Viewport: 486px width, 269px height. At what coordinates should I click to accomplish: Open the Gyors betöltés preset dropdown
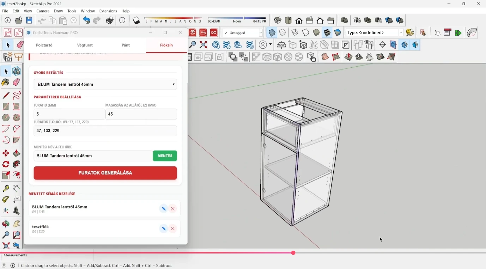point(105,85)
